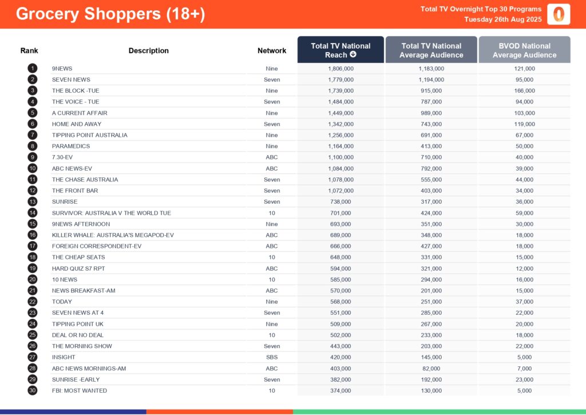Select the HOME AND AWAY program name

pyautogui.click(x=77, y=124)
